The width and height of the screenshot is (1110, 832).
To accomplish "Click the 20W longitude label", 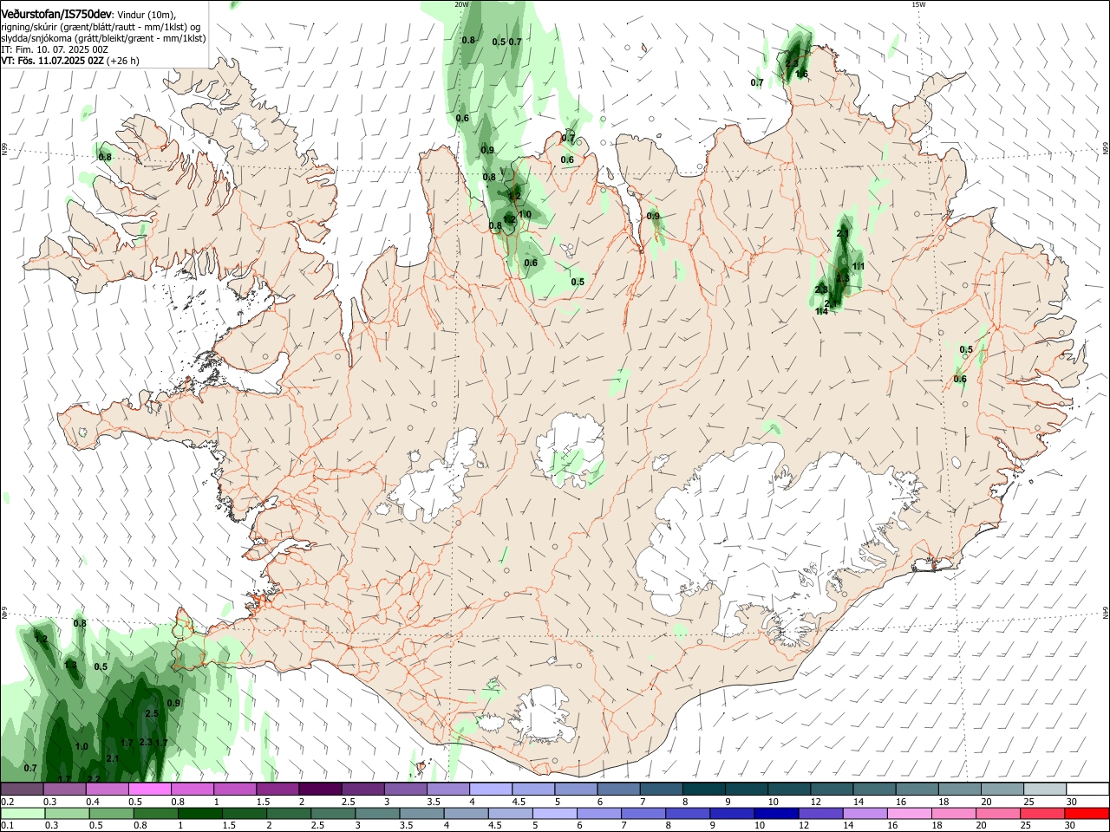I will point(461,4).
